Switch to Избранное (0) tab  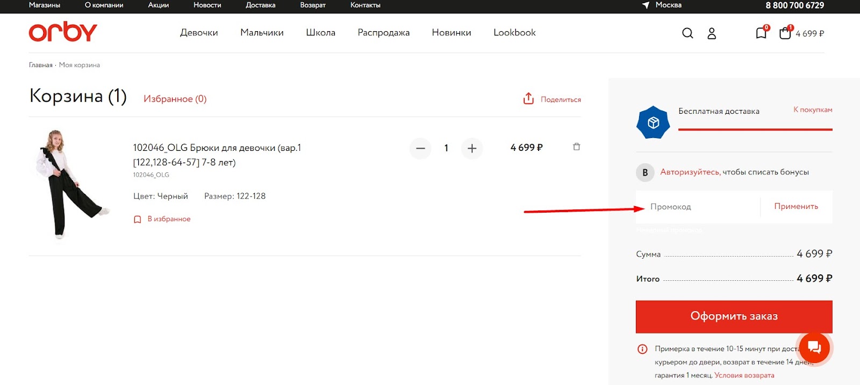[175, 99]
